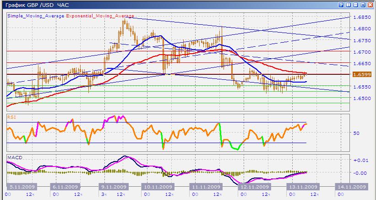Viewport: 376px width, 200px height.
Task: Click the current price tag 1.6599
Action: (x=362, y=75)
